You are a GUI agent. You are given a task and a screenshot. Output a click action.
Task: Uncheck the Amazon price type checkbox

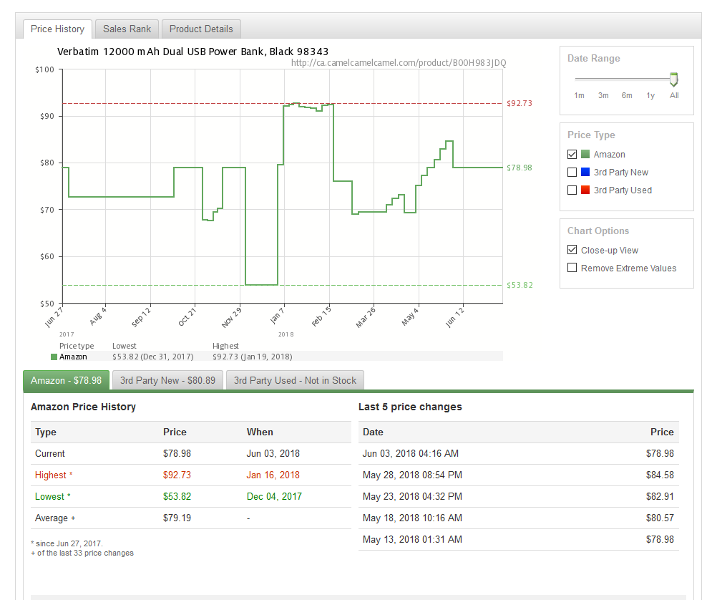[572, 155]
